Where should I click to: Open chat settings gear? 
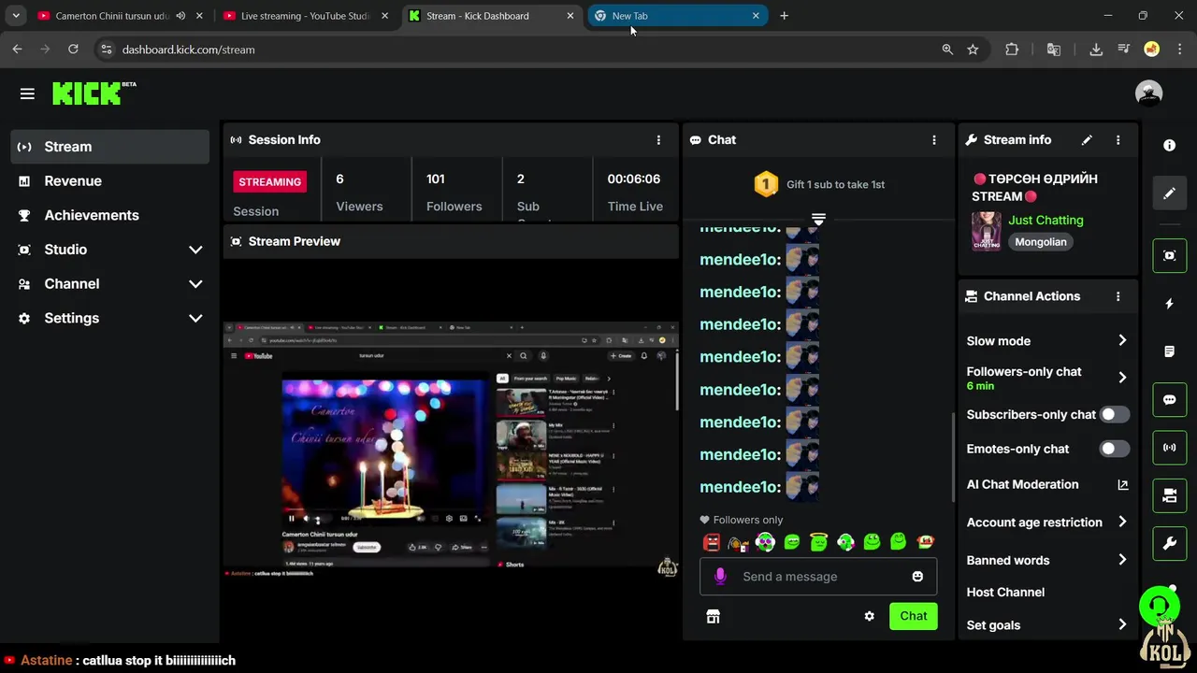click(x=869, y=616)
